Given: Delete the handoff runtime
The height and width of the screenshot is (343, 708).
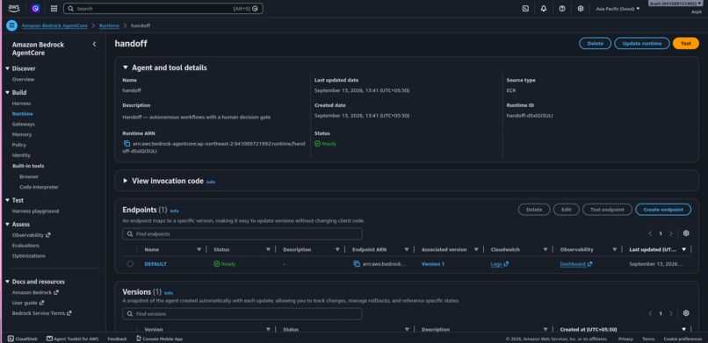Looking at the screenshot, I should (x=595, y=43).
